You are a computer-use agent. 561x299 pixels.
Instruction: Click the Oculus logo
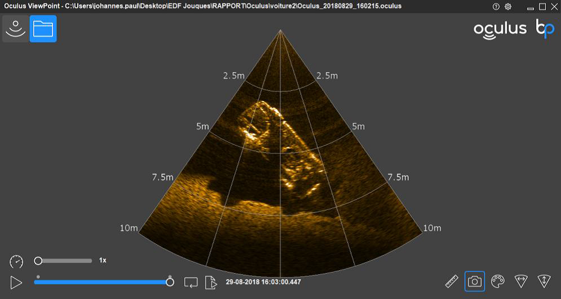500,30
